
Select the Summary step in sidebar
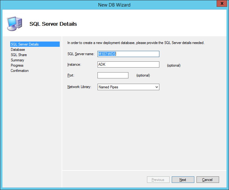(x=17, y=60)
